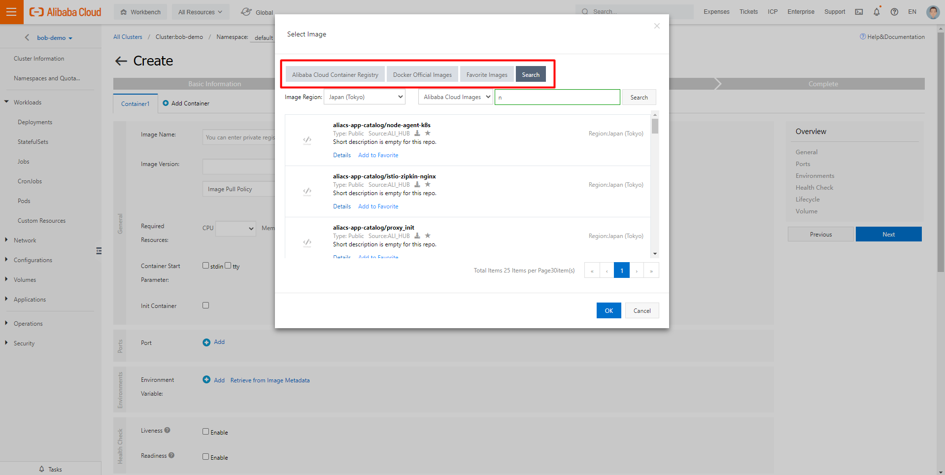Image resolution: width=945 pixels, height=475 pixels.
Task: Go to the previous results page
Action: (x=607, y=271)
